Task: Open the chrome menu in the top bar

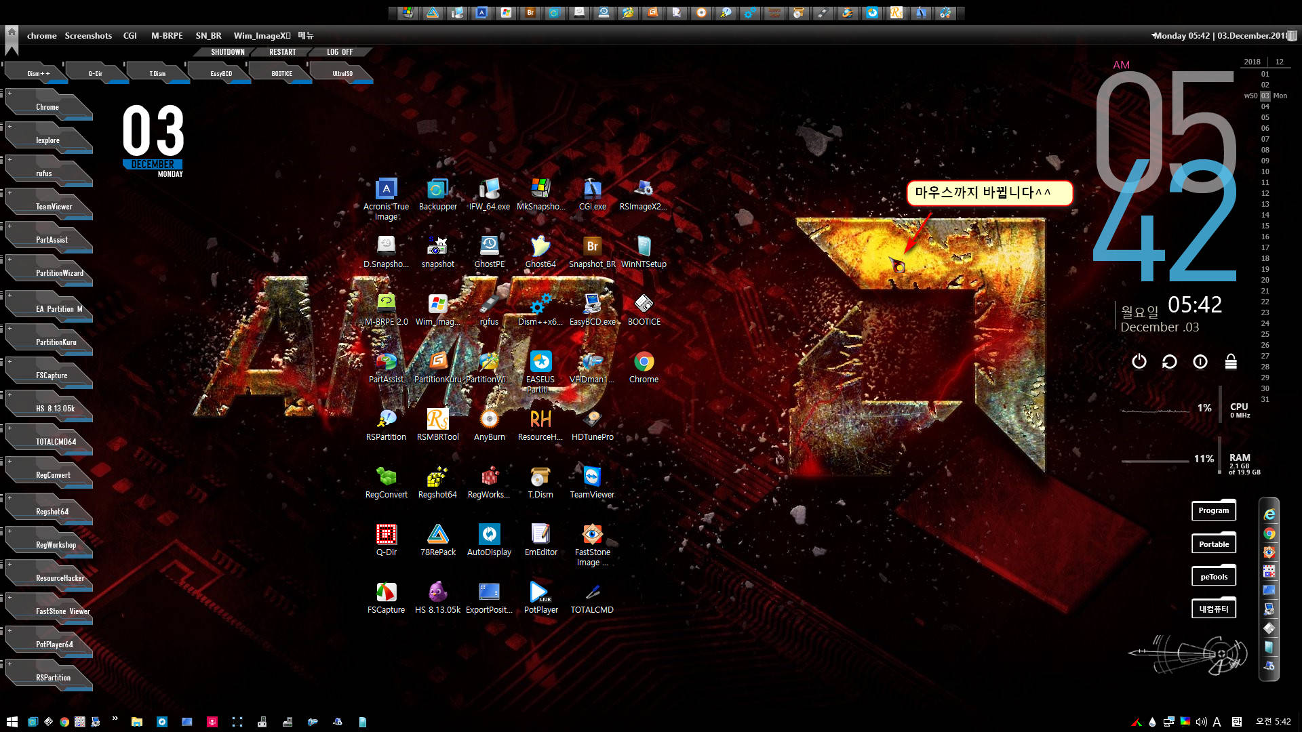Action: [42, 35]
